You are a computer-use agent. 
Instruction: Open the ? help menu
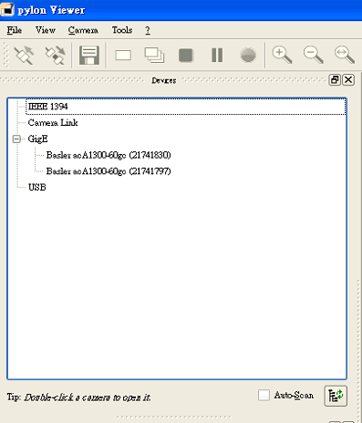[148, 30]
